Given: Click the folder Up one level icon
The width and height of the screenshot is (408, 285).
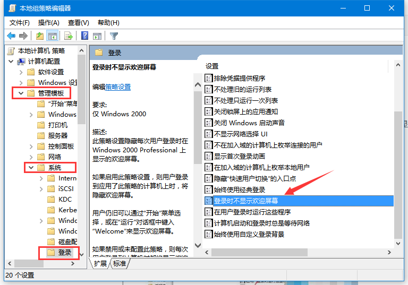Looking at the screenshot, I should 40,36.
